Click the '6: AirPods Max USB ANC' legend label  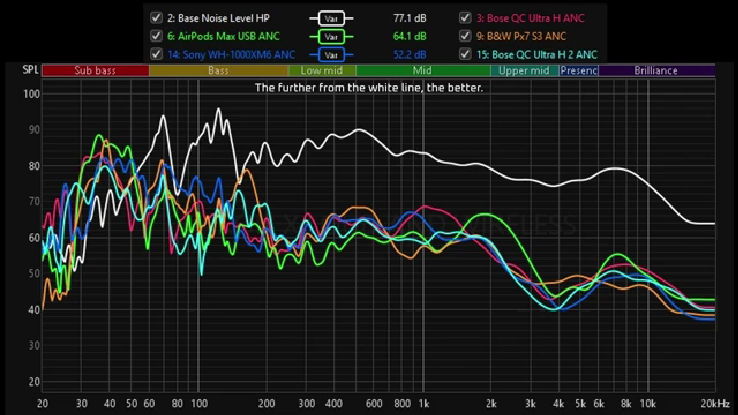223,36
